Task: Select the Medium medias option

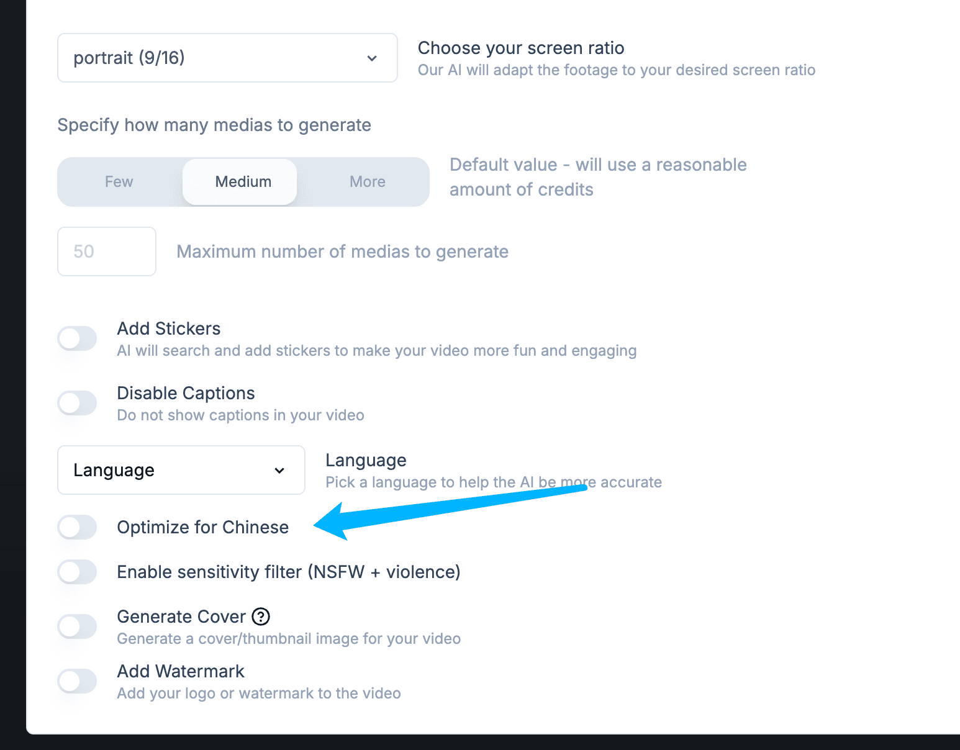Action: [243, 182]
